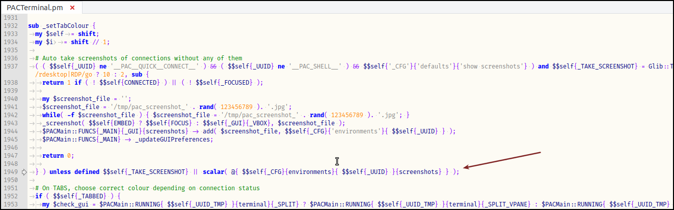Viewport: 674px width, 210px height.
Task: Click 'unless defined' on line 1949
Action: point(74,171)
